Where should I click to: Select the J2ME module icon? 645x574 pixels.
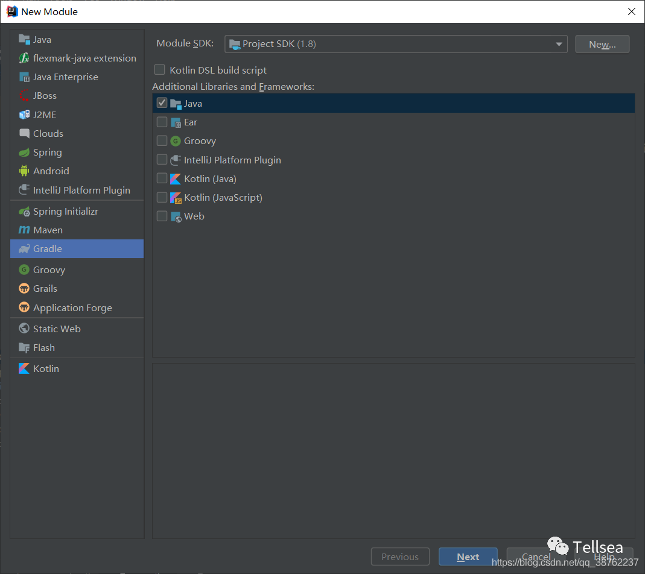pos(24,115)
